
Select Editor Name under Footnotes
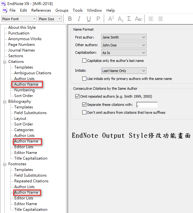coord(26,204)
